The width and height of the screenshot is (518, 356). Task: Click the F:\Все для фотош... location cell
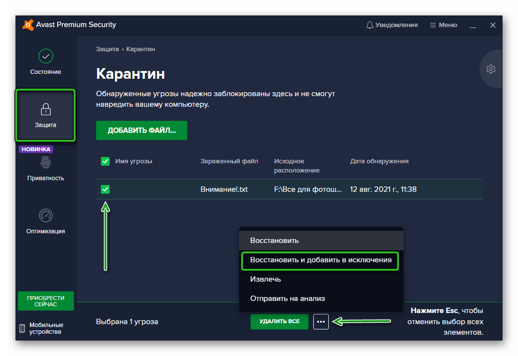tap(308, 189)
